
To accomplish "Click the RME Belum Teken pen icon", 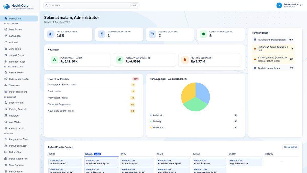I will click(6, 79).
